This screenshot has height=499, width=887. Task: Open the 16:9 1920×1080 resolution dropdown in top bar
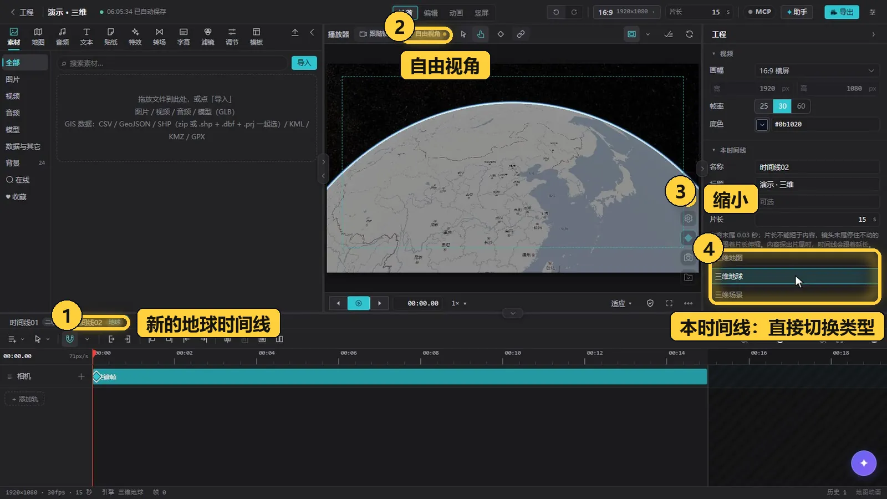click(627, 12)
